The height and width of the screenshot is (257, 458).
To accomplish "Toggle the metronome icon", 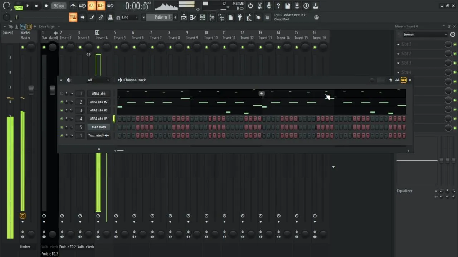I will pyautogui.click(x=73, y=6).
